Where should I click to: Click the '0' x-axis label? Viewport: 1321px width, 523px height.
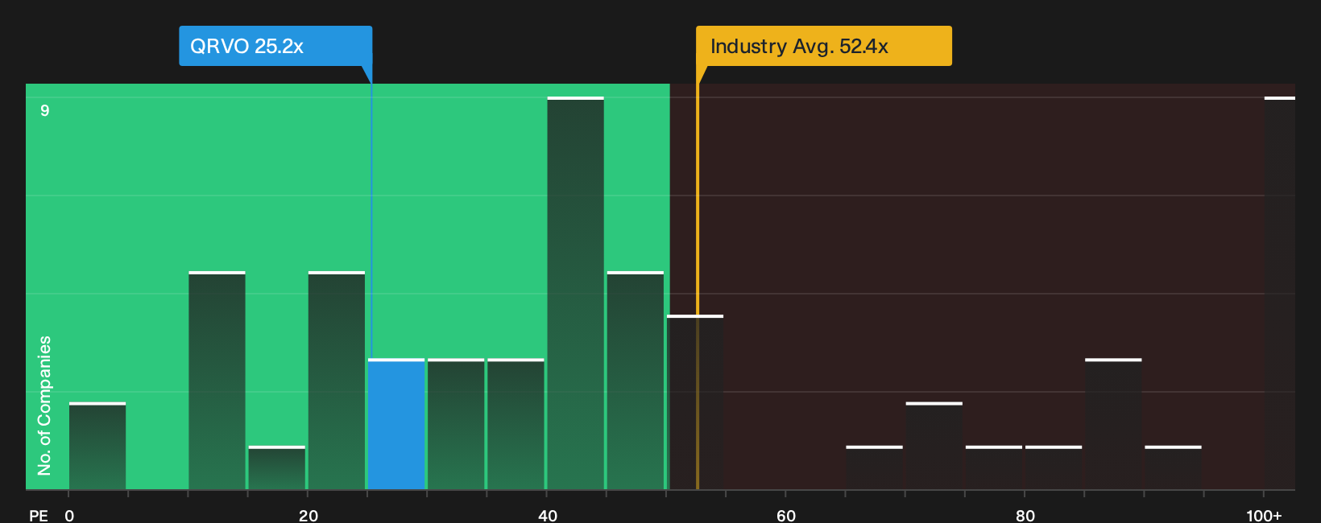tap(69, 515)
